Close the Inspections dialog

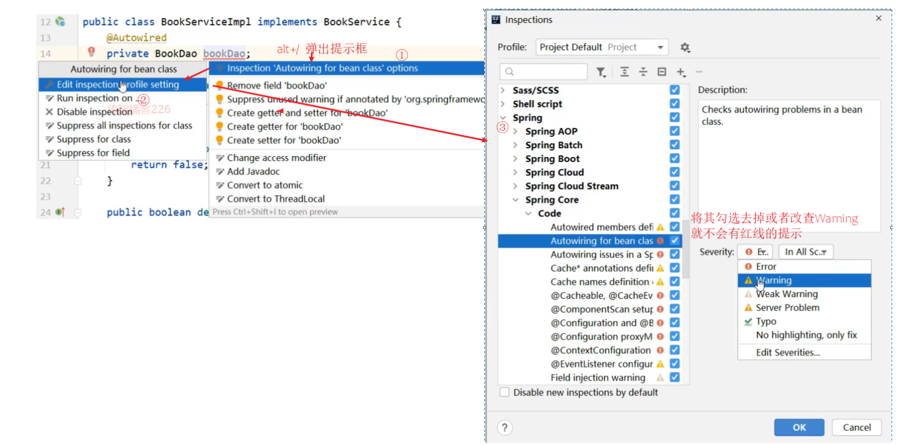click(878, 19)
